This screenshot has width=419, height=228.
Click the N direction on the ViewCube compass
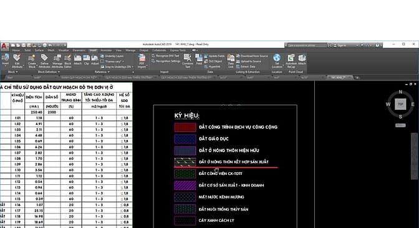[400, 92]
